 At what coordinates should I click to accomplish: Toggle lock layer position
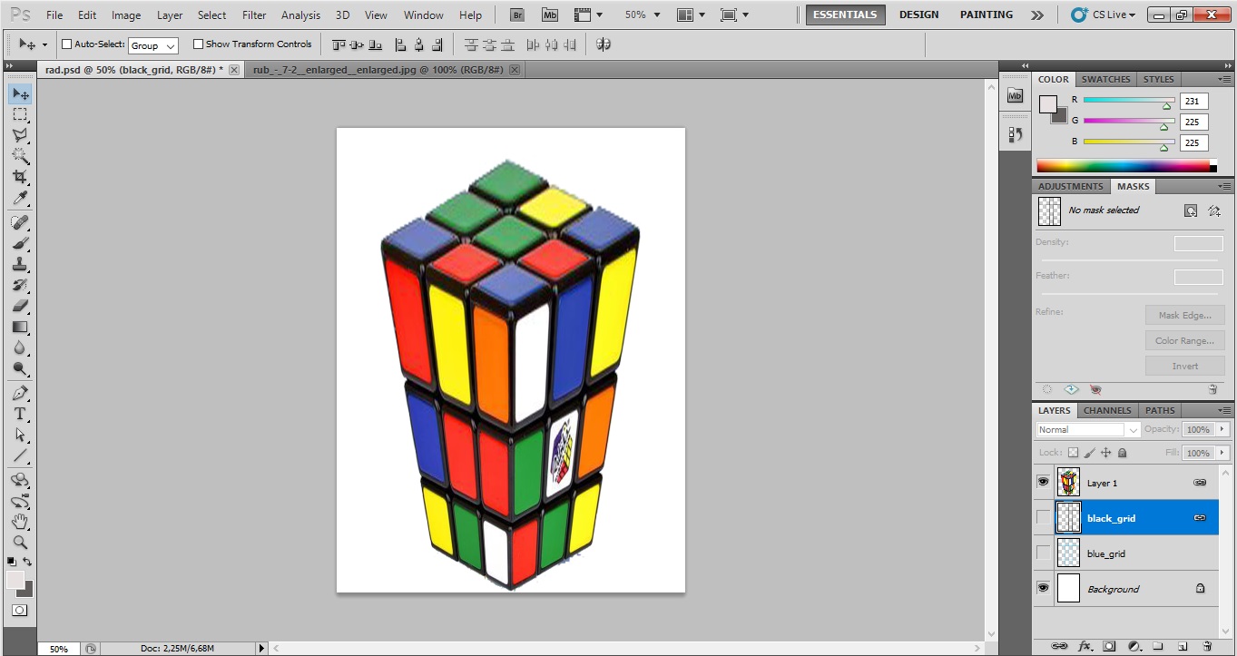1106,453
